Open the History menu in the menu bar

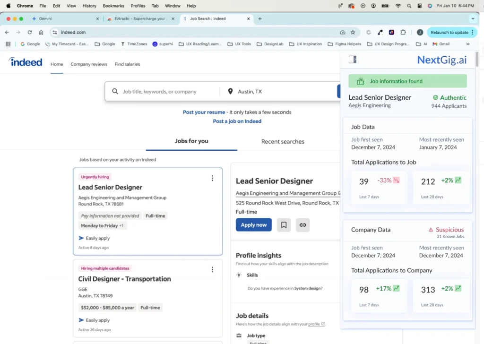click(x=89, y=6)
